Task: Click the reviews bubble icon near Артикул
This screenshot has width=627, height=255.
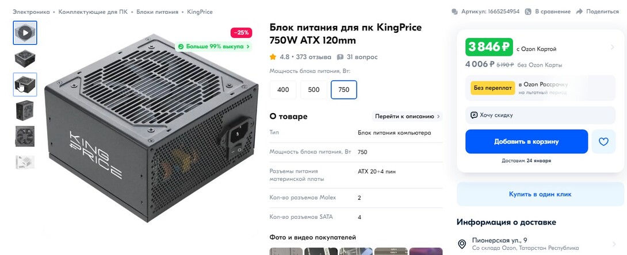Action: (x=454, y=11)
